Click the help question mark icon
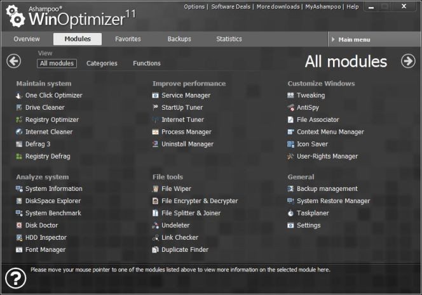 [15, 278]
